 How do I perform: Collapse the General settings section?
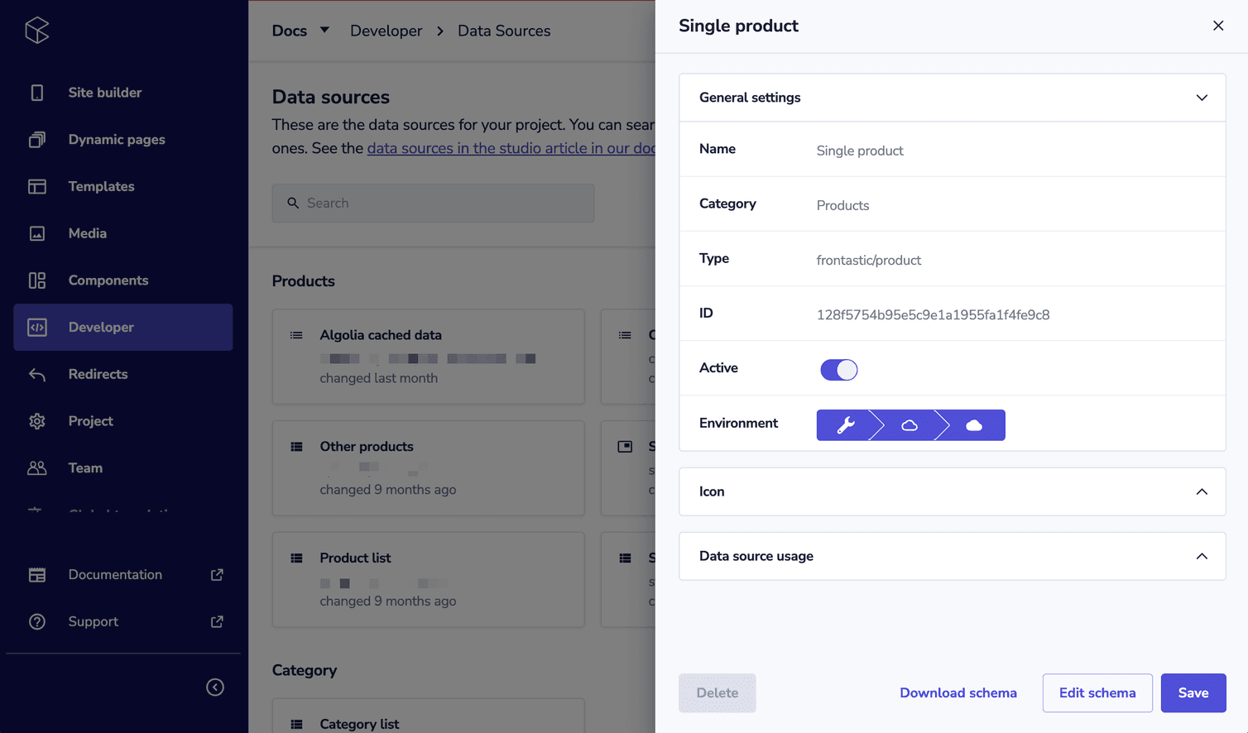coord(1202,97)
